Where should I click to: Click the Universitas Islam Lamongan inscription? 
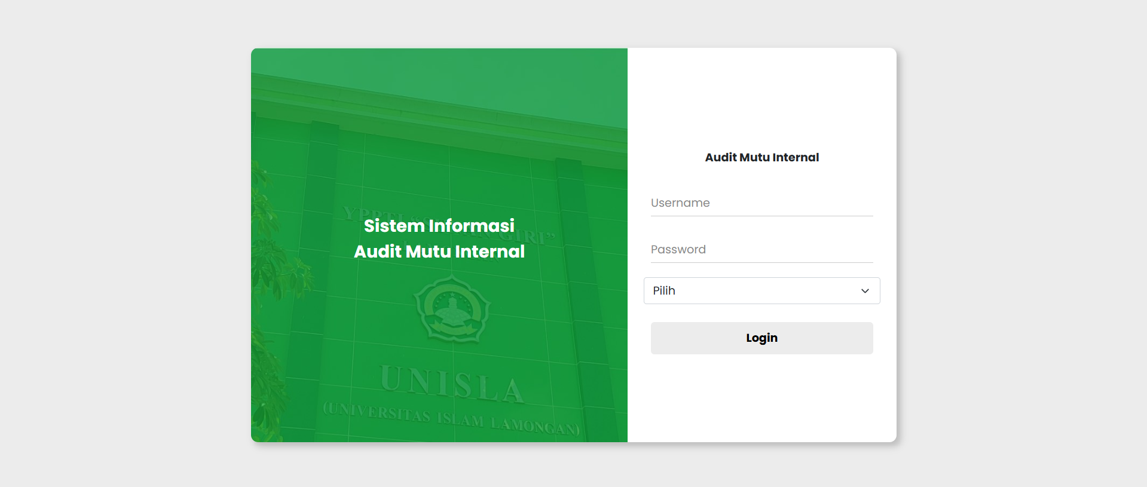[x=451, y=418]
